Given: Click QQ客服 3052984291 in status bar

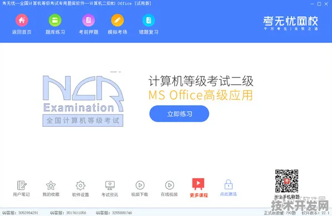Looking at the screenshot, I should coord(20,213).
